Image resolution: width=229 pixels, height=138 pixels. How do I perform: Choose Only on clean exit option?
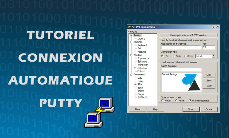[190, 100]
